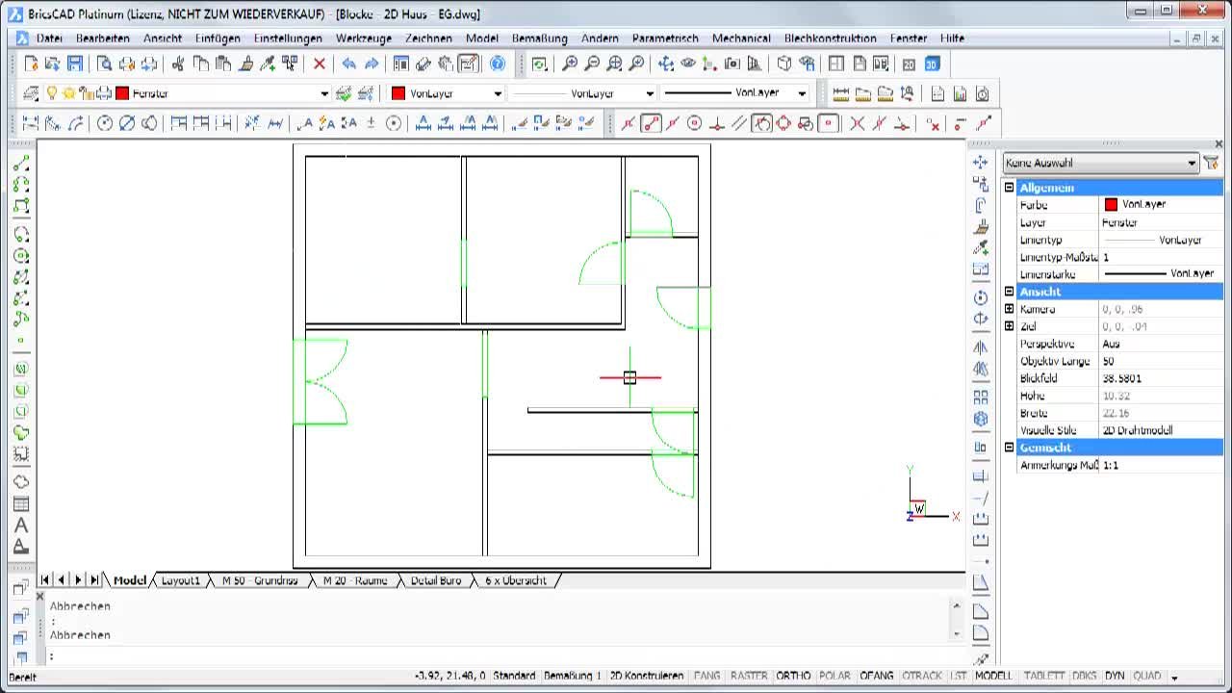Image resolution: width=1232 pixels, height=693 pixels.
Task: Click the Radius dimension circle icon
Action: (x=105, y=123)
